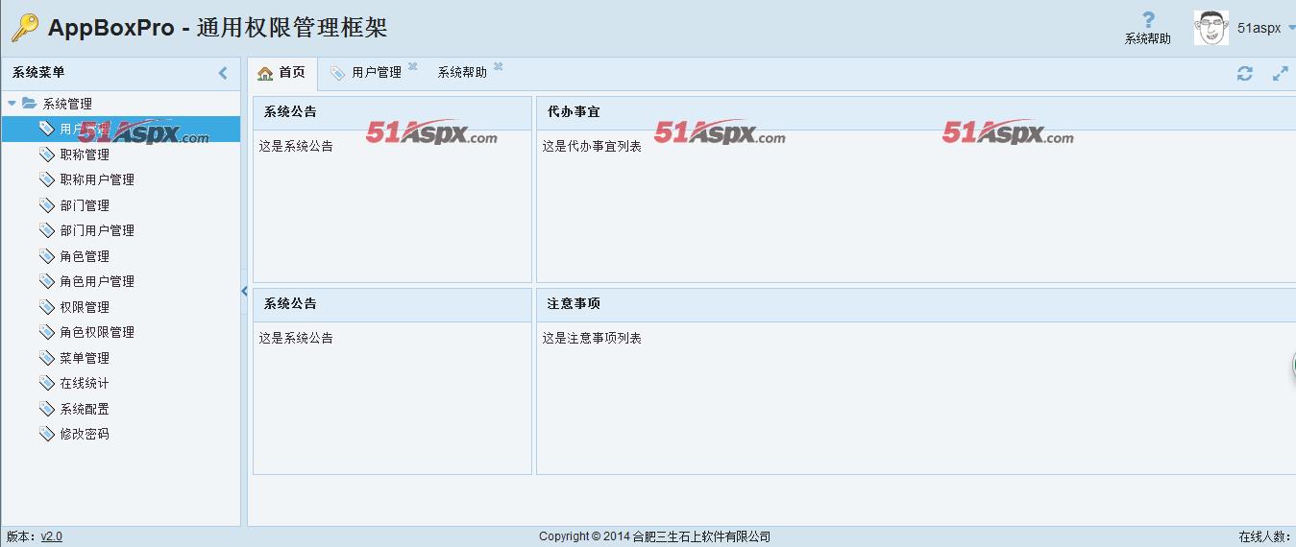The height and width of the screenshot is (547, 1296).
Task: Click the tag icon beside 部门用户管理
Action: [x=47, y=230]
